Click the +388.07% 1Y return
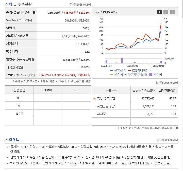Screen dimensions: 183x171 pos(83,75)
